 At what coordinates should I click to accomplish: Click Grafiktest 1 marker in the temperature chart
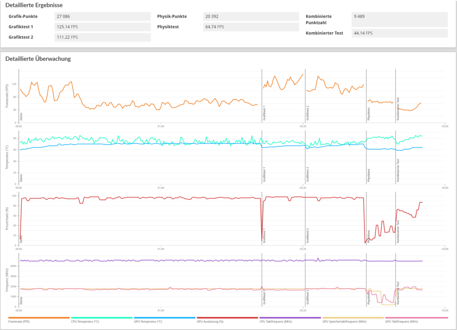(264, 175)
